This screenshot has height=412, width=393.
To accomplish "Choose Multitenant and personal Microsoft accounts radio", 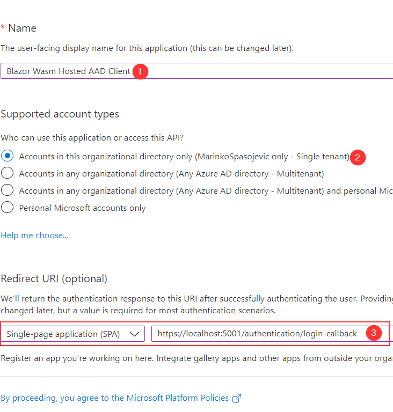I will click(8, 190).
